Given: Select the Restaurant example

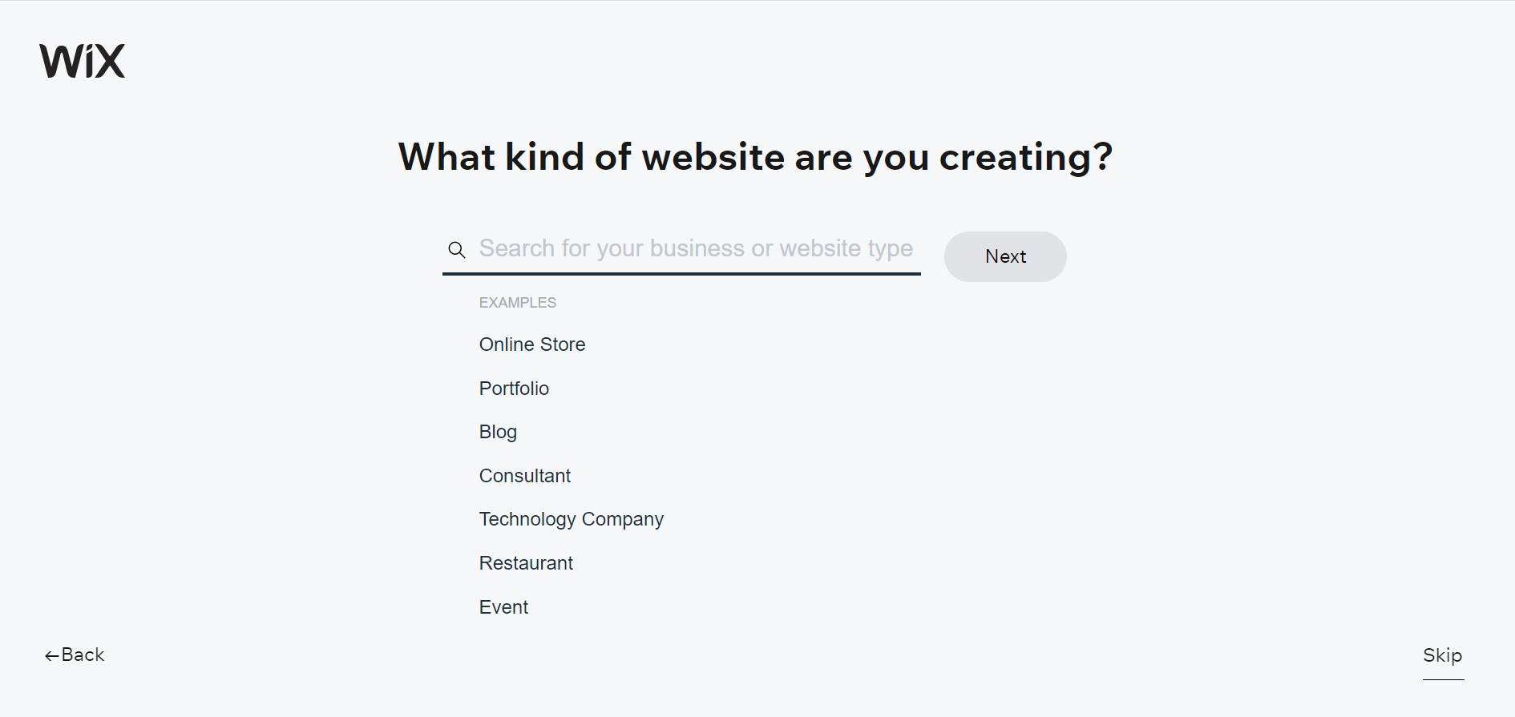Looking at the screenshot, I should [526, 563].
